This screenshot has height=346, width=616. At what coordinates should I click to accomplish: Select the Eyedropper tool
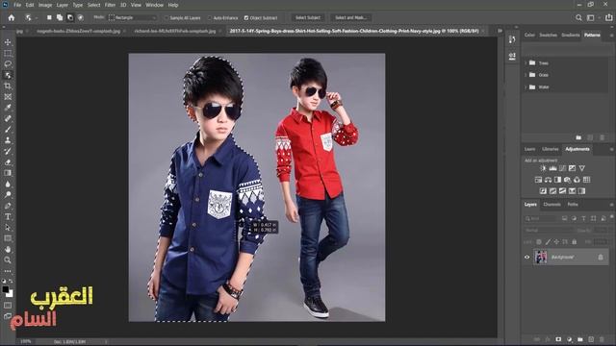pyautogui.click(x=8, y=108)
